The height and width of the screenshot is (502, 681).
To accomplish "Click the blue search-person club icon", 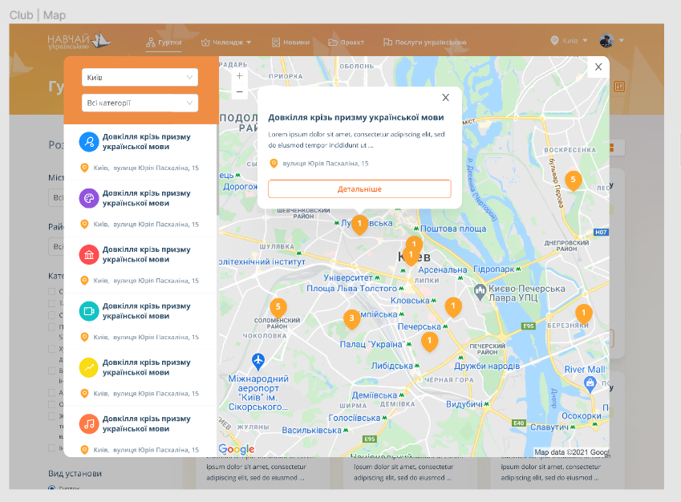I will [x=89, y=142].
